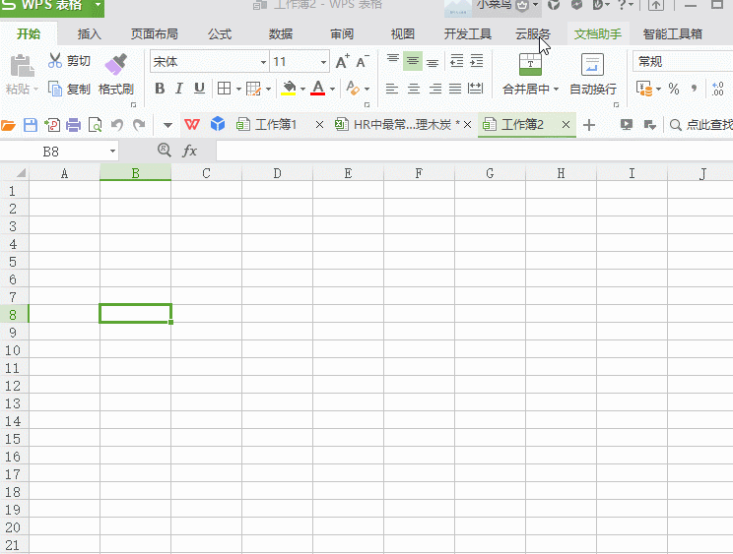The width and height of the screenshot is (733, 554).
Task: Click the Merge and Center (合并居中) icon
Action: tap(530, 64)
